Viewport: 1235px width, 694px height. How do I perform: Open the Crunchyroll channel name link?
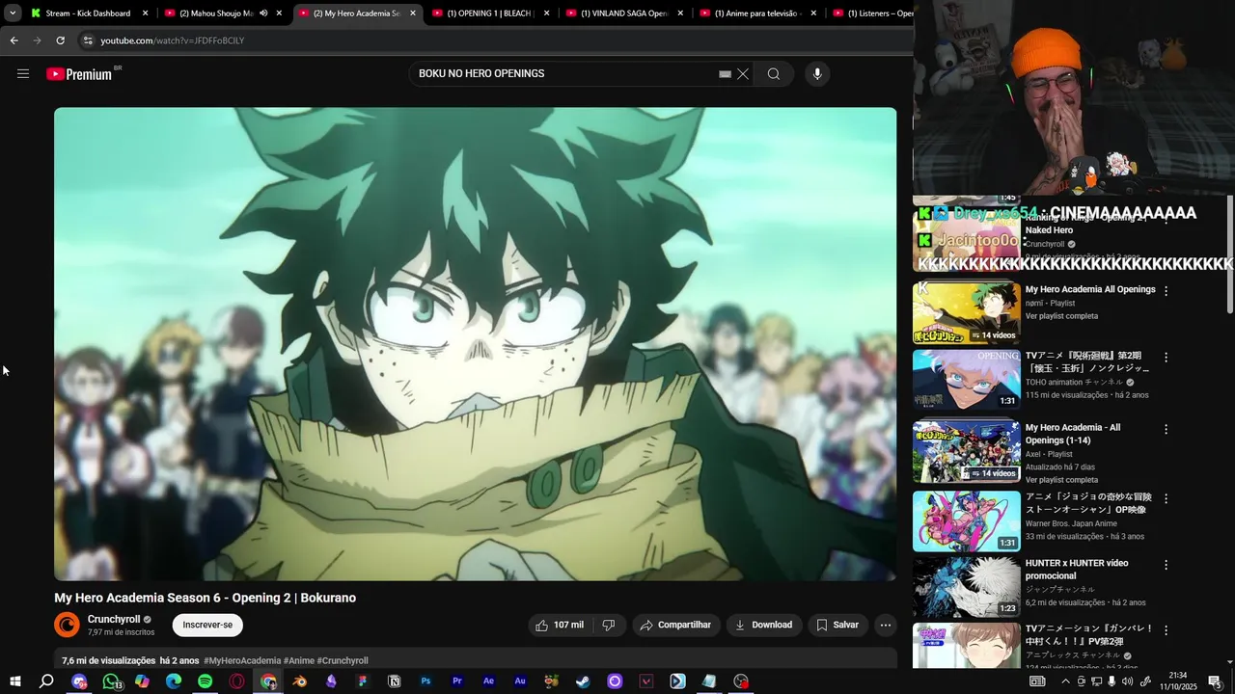tap(114, 619)
